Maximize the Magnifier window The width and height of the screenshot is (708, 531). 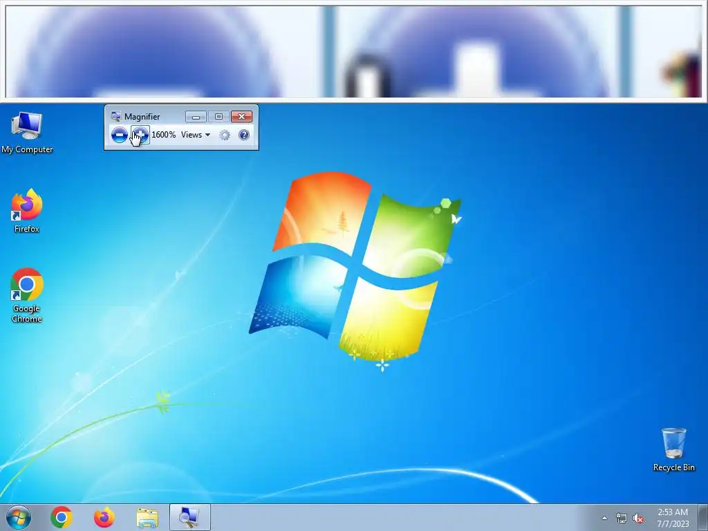pos(218,117)
